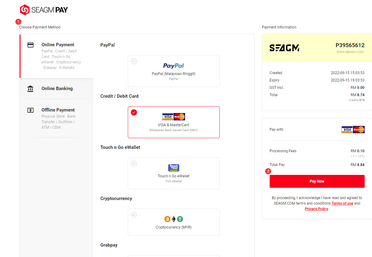Open the Offline Payment tab
Viewport: 372px width, 257px height.
point(56,118)
